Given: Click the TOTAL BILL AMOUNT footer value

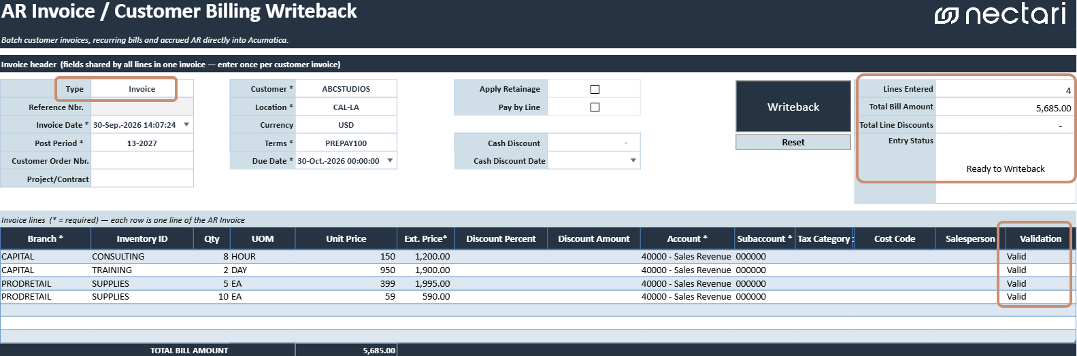Looking at the screenshot, I should click(x=346, y=351).
